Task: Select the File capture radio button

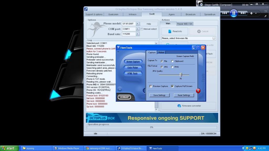Action: tap(162, 61)
